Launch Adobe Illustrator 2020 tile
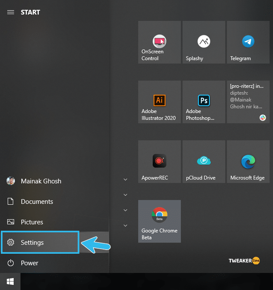Viewport: 273px width, 290px height. [160, 102]
